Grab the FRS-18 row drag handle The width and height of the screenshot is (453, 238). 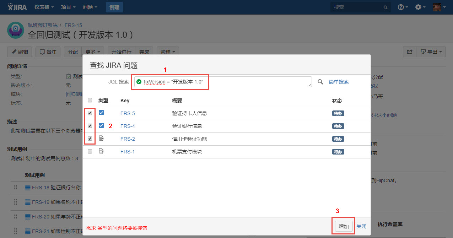pos(15,187)
